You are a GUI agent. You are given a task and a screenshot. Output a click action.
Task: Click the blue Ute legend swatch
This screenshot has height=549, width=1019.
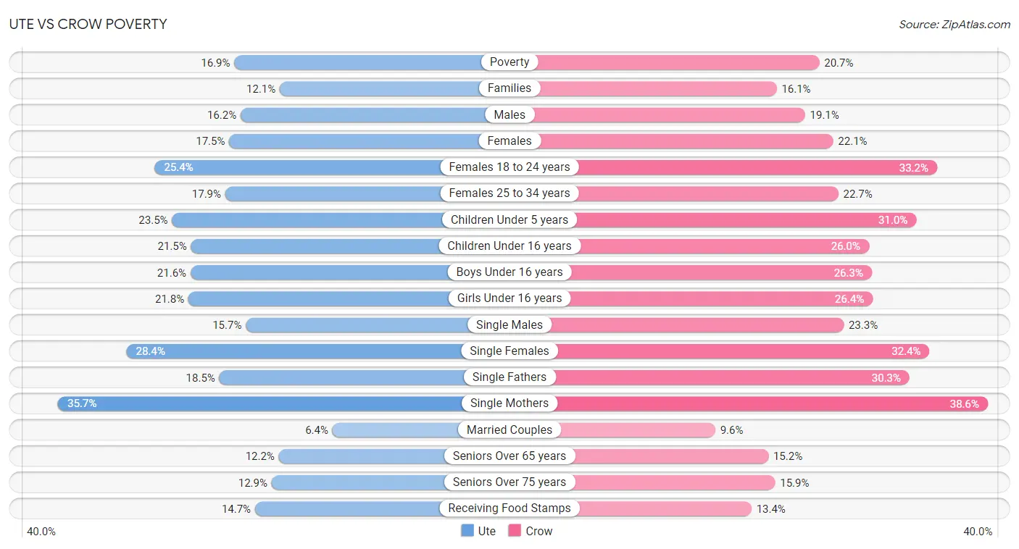coord(467,531)
